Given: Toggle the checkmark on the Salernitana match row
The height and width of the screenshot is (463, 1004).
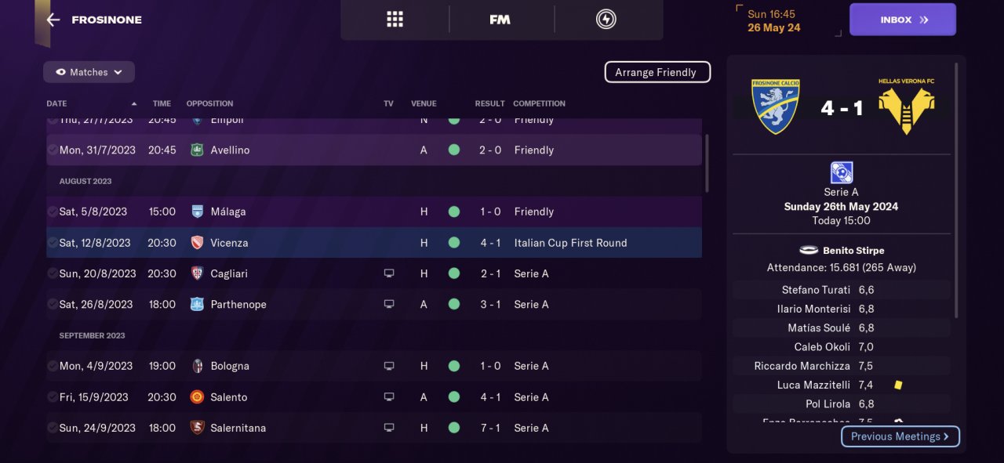Looking at the screenshot, I should pyautogui.click(x=52, y=428).
